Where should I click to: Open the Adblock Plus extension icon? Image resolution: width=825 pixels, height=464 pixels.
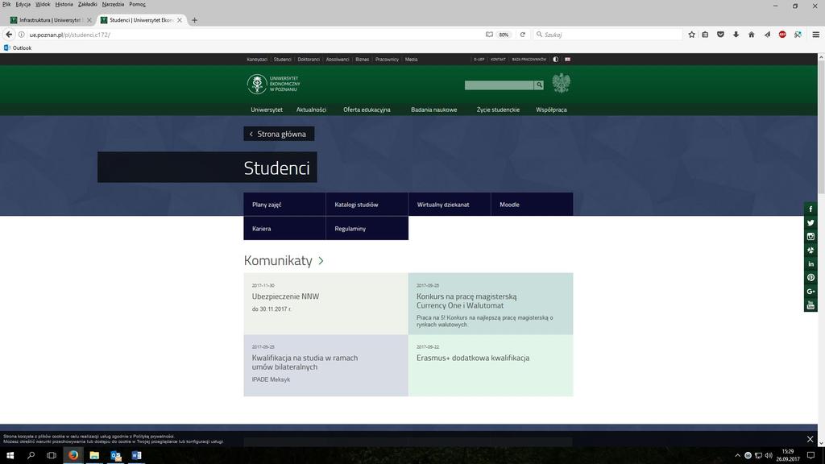click(782, 34)
